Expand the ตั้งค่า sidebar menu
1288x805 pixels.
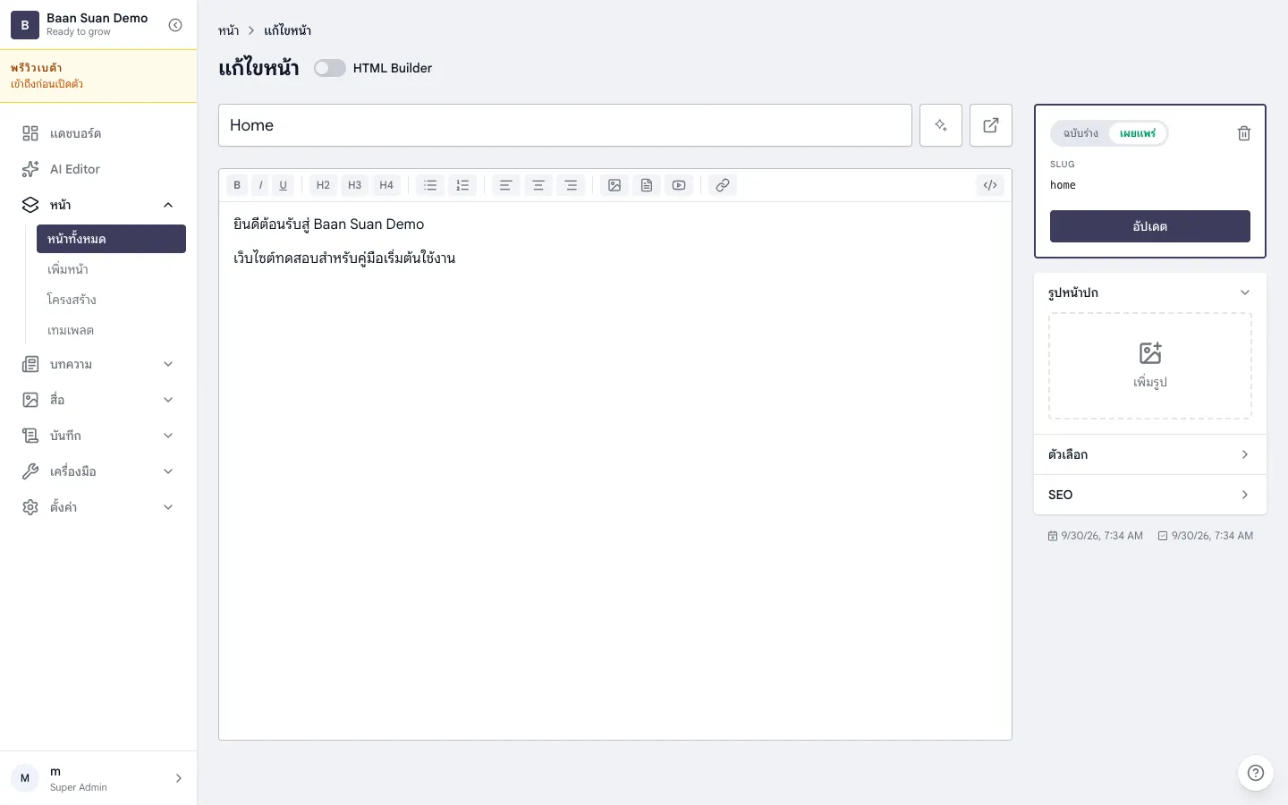point(98,507)
